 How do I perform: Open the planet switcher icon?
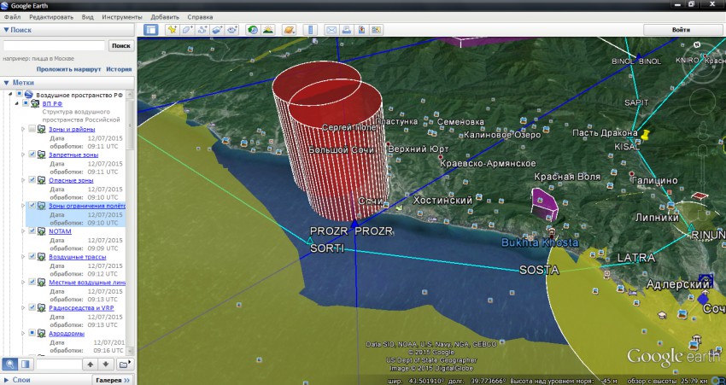pos(289,30)
